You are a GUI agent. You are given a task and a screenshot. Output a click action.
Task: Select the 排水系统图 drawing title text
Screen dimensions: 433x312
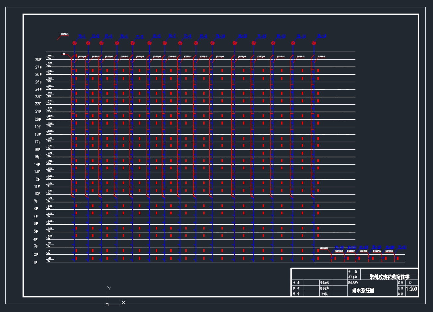363,290
